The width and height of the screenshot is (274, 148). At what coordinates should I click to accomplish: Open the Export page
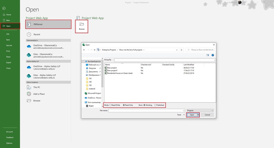point(9,62)
